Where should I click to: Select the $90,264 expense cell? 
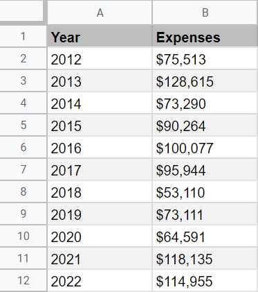[205, 125]
